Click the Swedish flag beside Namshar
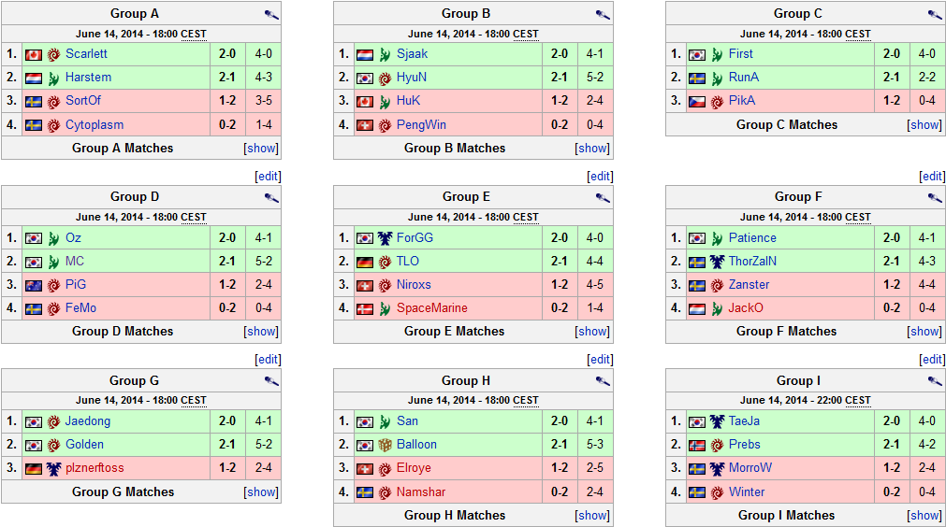 coord(365,492)
